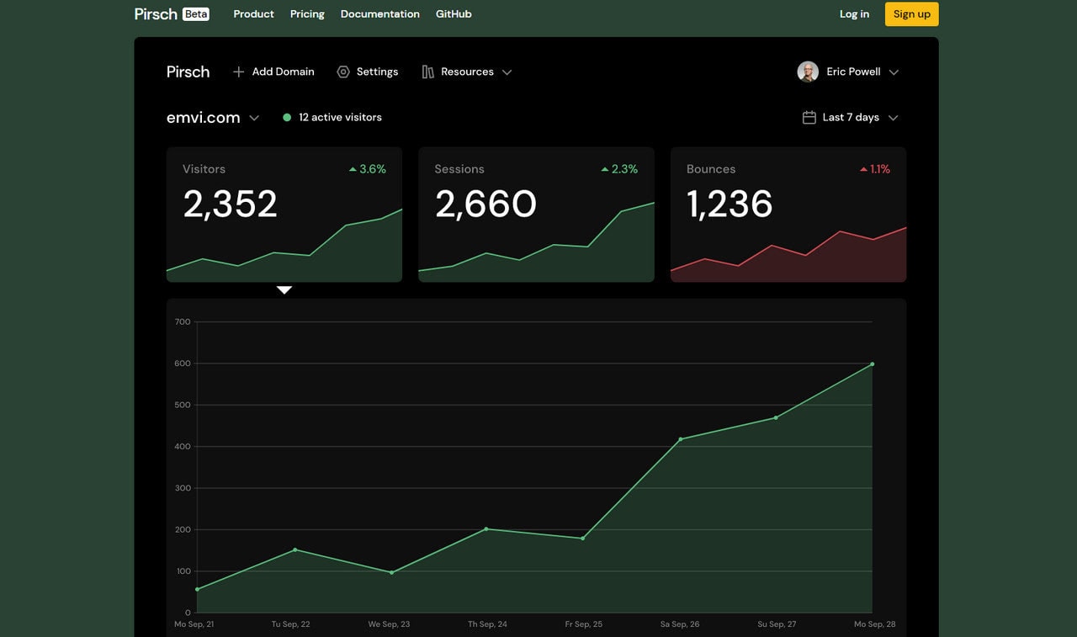
Task: Expand the Eric Powell account chevron
Action: tap(894, 72)
